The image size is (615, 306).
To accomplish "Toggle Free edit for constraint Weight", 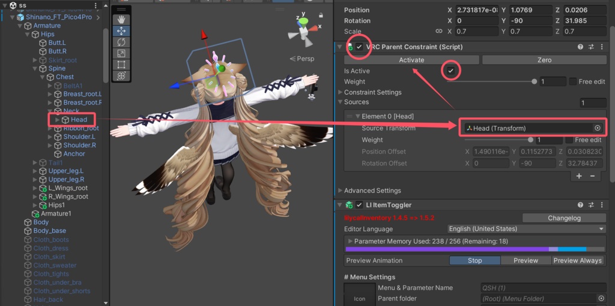I will (x=572, y=81).
